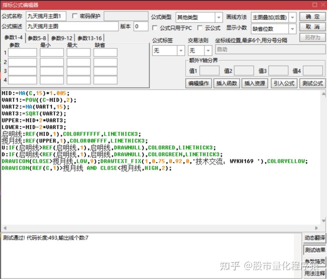Viewport: 327px width, 279px height.
Task: Open the 参数精灵 parameter wizard panel
Action: (x=315, y=262)
